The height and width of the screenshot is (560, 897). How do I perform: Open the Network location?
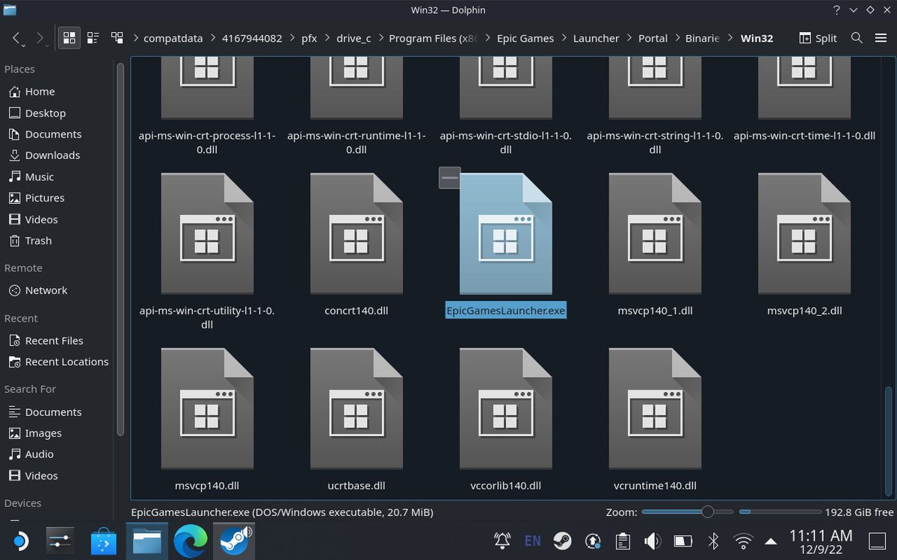pyautogui.click(x=46, y=290)
